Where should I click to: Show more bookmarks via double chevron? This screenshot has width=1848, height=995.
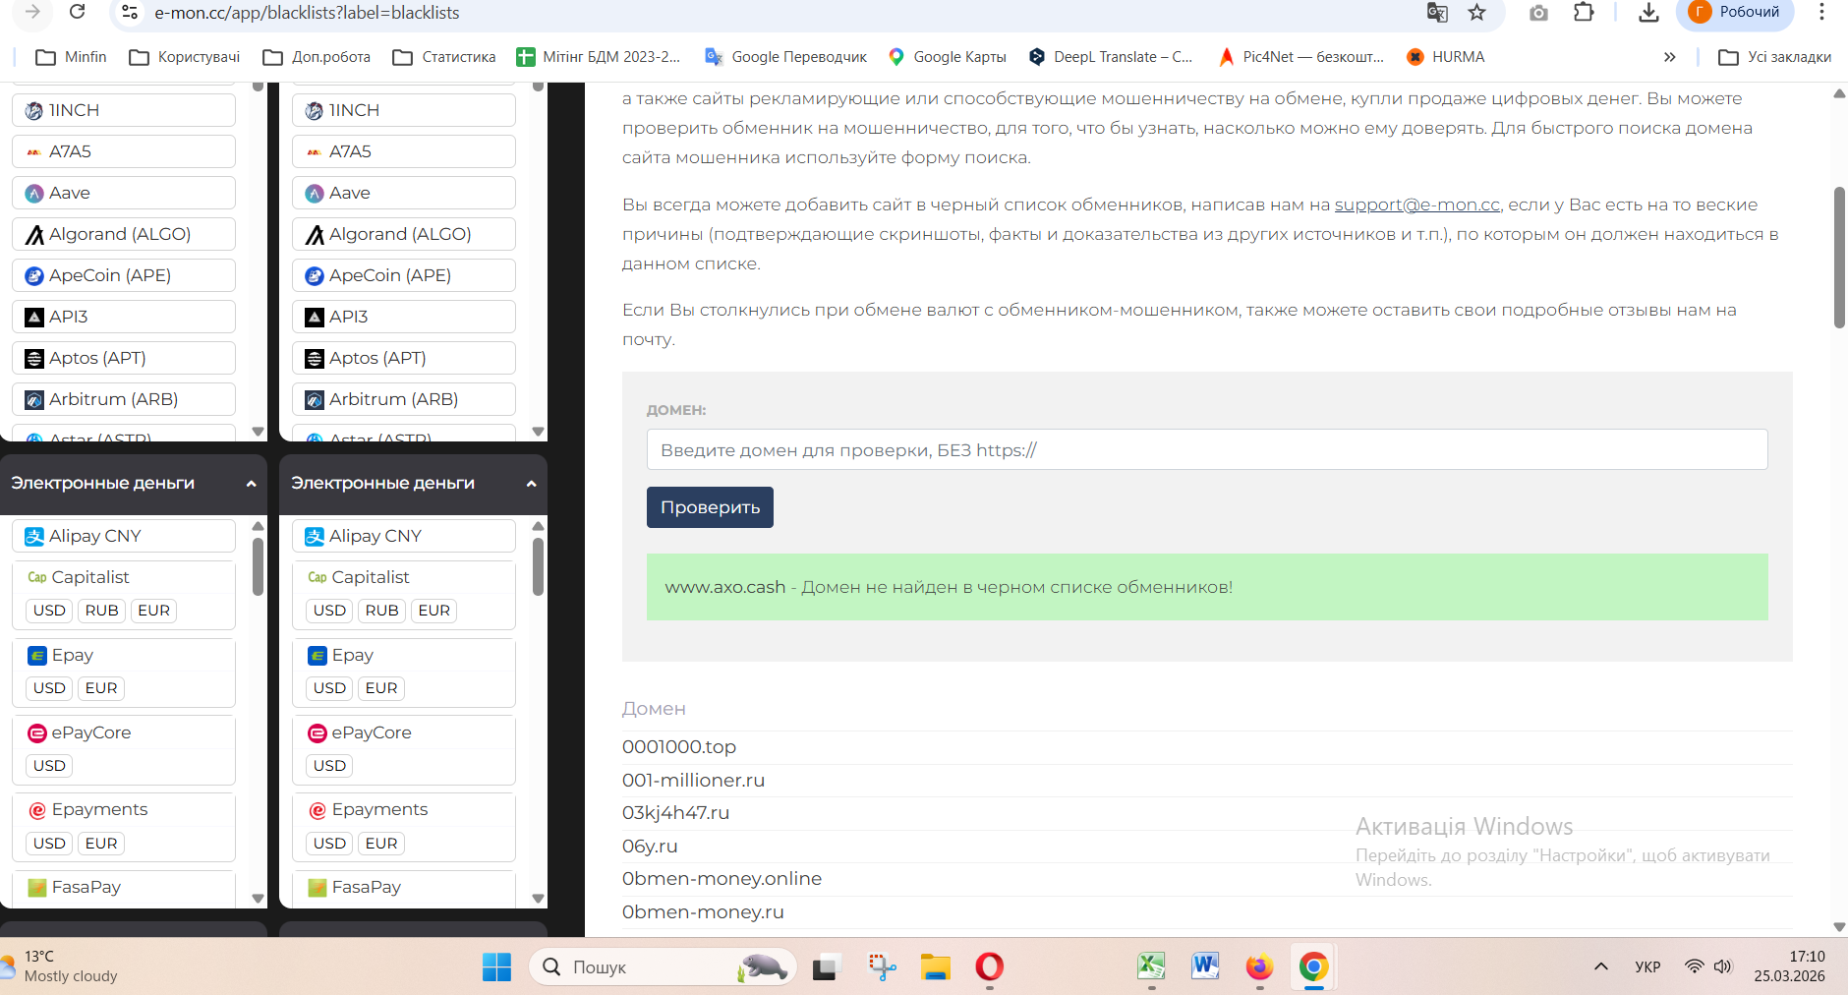click(x=1669, y=57)
